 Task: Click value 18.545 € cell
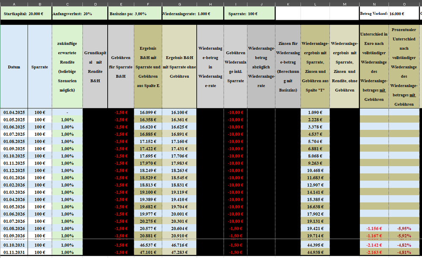(179, 178)
